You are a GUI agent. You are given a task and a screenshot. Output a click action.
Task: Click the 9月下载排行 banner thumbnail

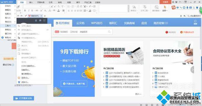(74, 69)
